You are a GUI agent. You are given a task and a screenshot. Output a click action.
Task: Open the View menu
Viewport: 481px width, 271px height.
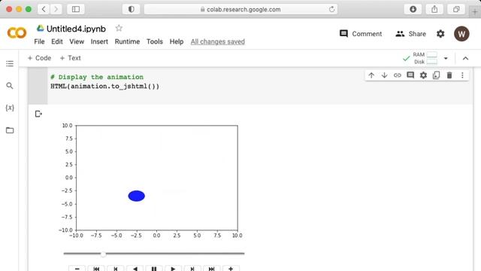77,41
